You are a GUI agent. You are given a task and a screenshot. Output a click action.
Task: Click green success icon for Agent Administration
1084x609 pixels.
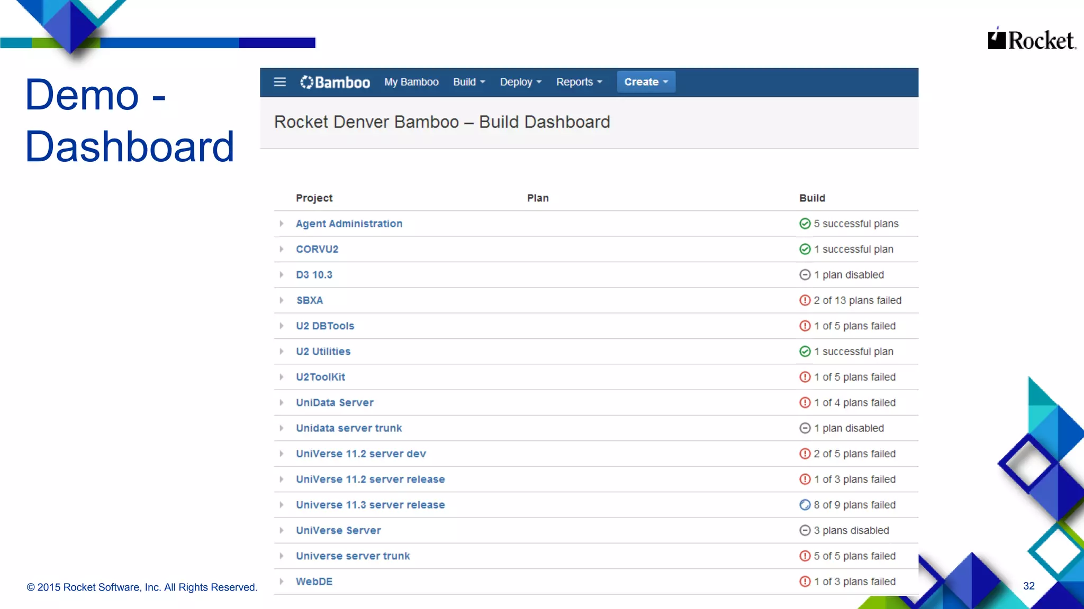[x=805, y=224]
